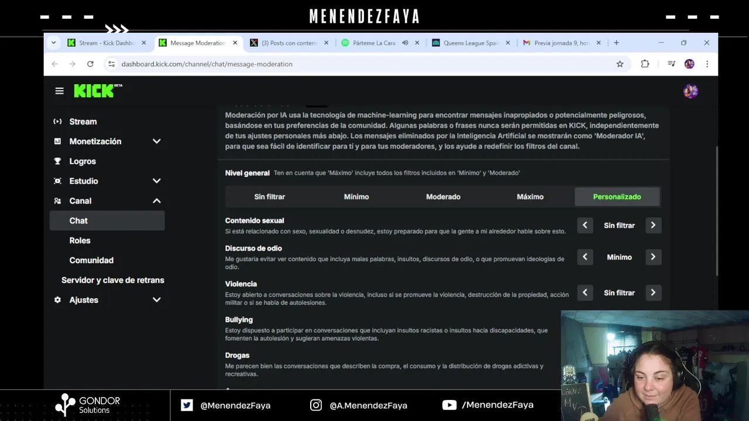Image resolution: width=749 pixels, height=421 pixels.
Task: Open Chat under Canal
Action: 107,220
